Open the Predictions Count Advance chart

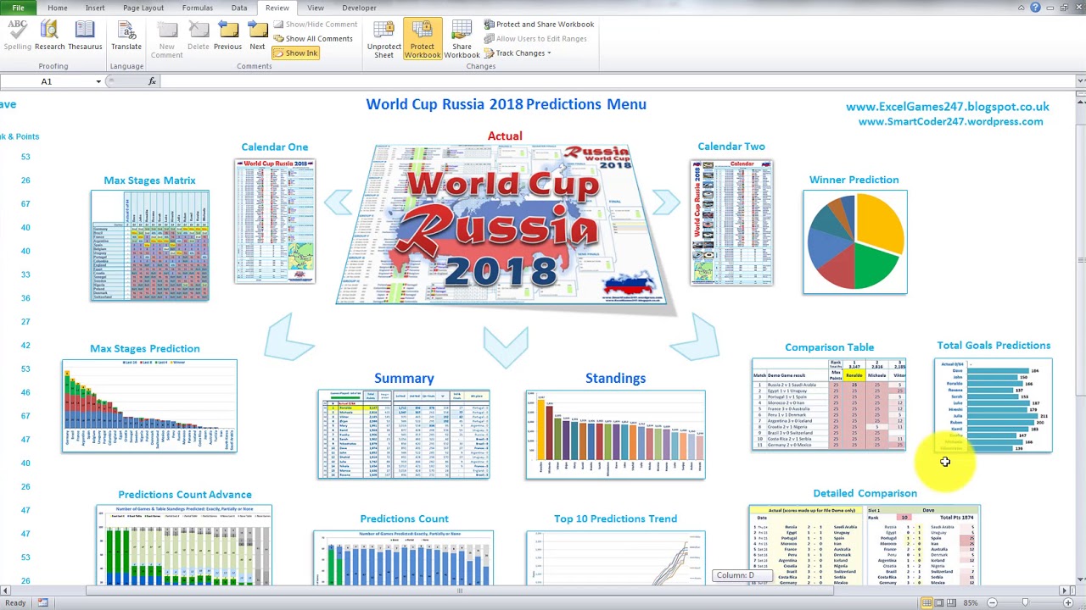coord(184,545)
